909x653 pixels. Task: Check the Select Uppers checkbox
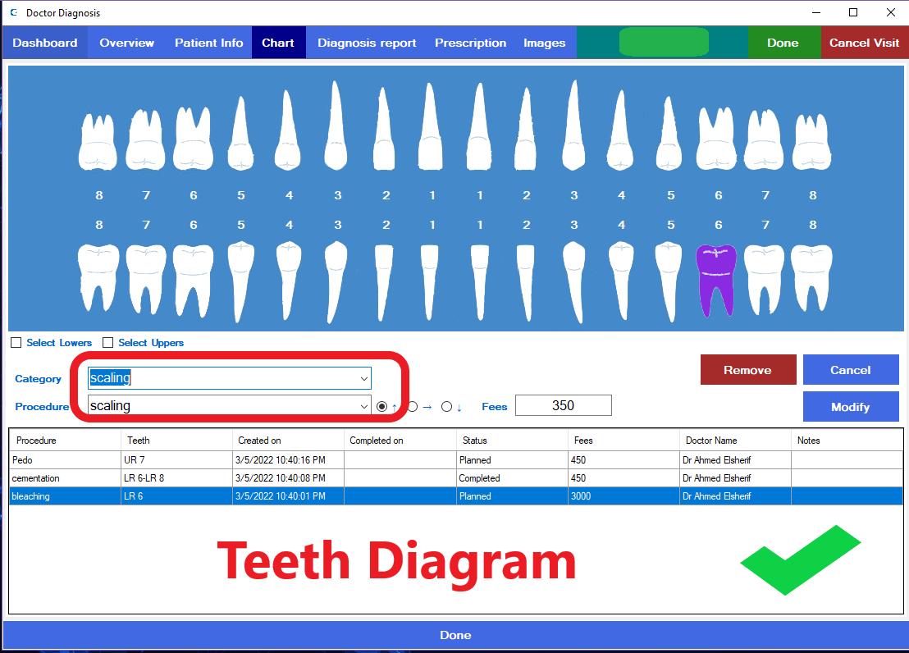(x=107, y=343)
